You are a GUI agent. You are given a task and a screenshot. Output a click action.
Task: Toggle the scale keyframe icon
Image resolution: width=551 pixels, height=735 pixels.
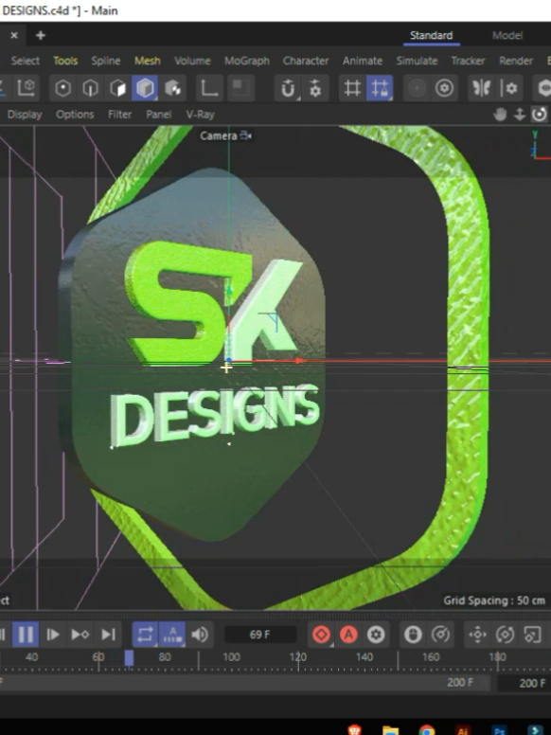pyautogui.click(x=533, y=635)
